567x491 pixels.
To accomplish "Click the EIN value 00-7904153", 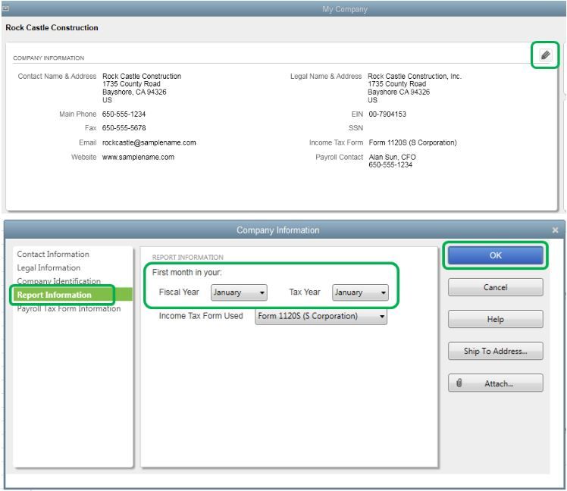I will (x=387, y=114).
